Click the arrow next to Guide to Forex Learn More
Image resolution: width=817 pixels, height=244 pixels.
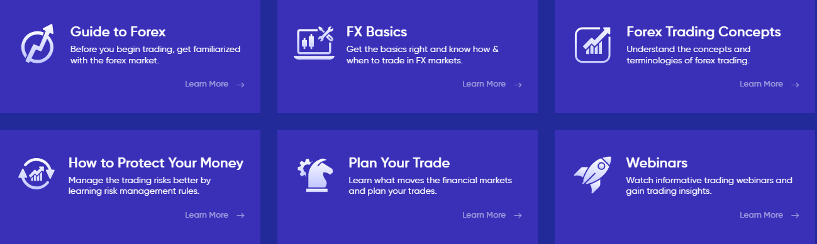tap(240, 85)
